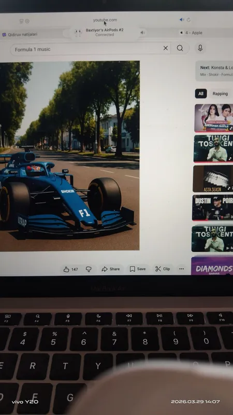Switch to the 4 - Apple tab
The width and height of the screenshot is (233, 415).
point(191,33)
